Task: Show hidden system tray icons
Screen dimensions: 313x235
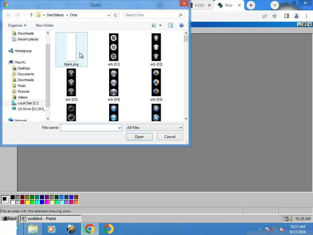Action: click(260, 229)
